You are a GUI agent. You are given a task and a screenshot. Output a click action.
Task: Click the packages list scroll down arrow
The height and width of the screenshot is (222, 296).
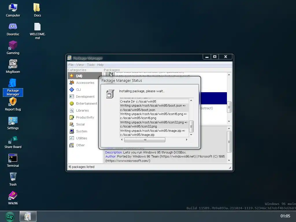coord(229,121)
